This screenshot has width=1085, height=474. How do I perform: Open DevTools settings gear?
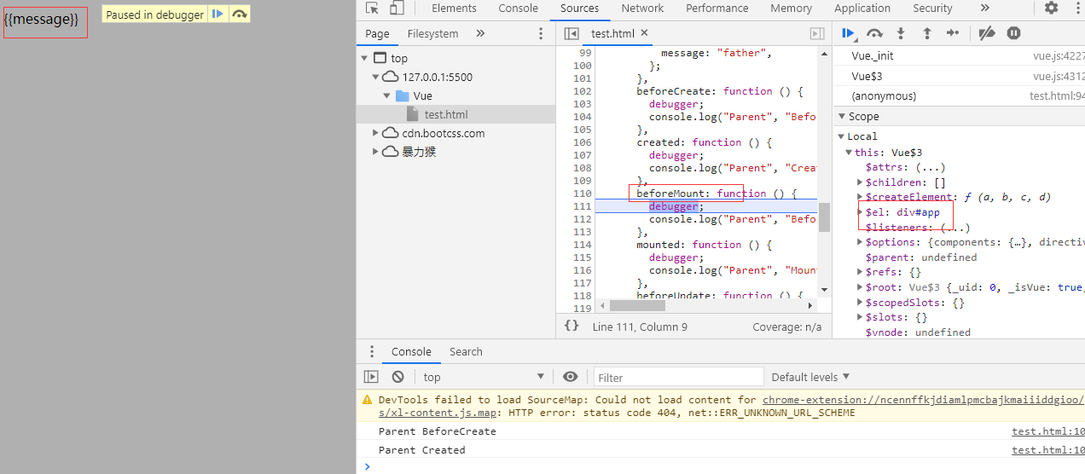click(1051, 9)
